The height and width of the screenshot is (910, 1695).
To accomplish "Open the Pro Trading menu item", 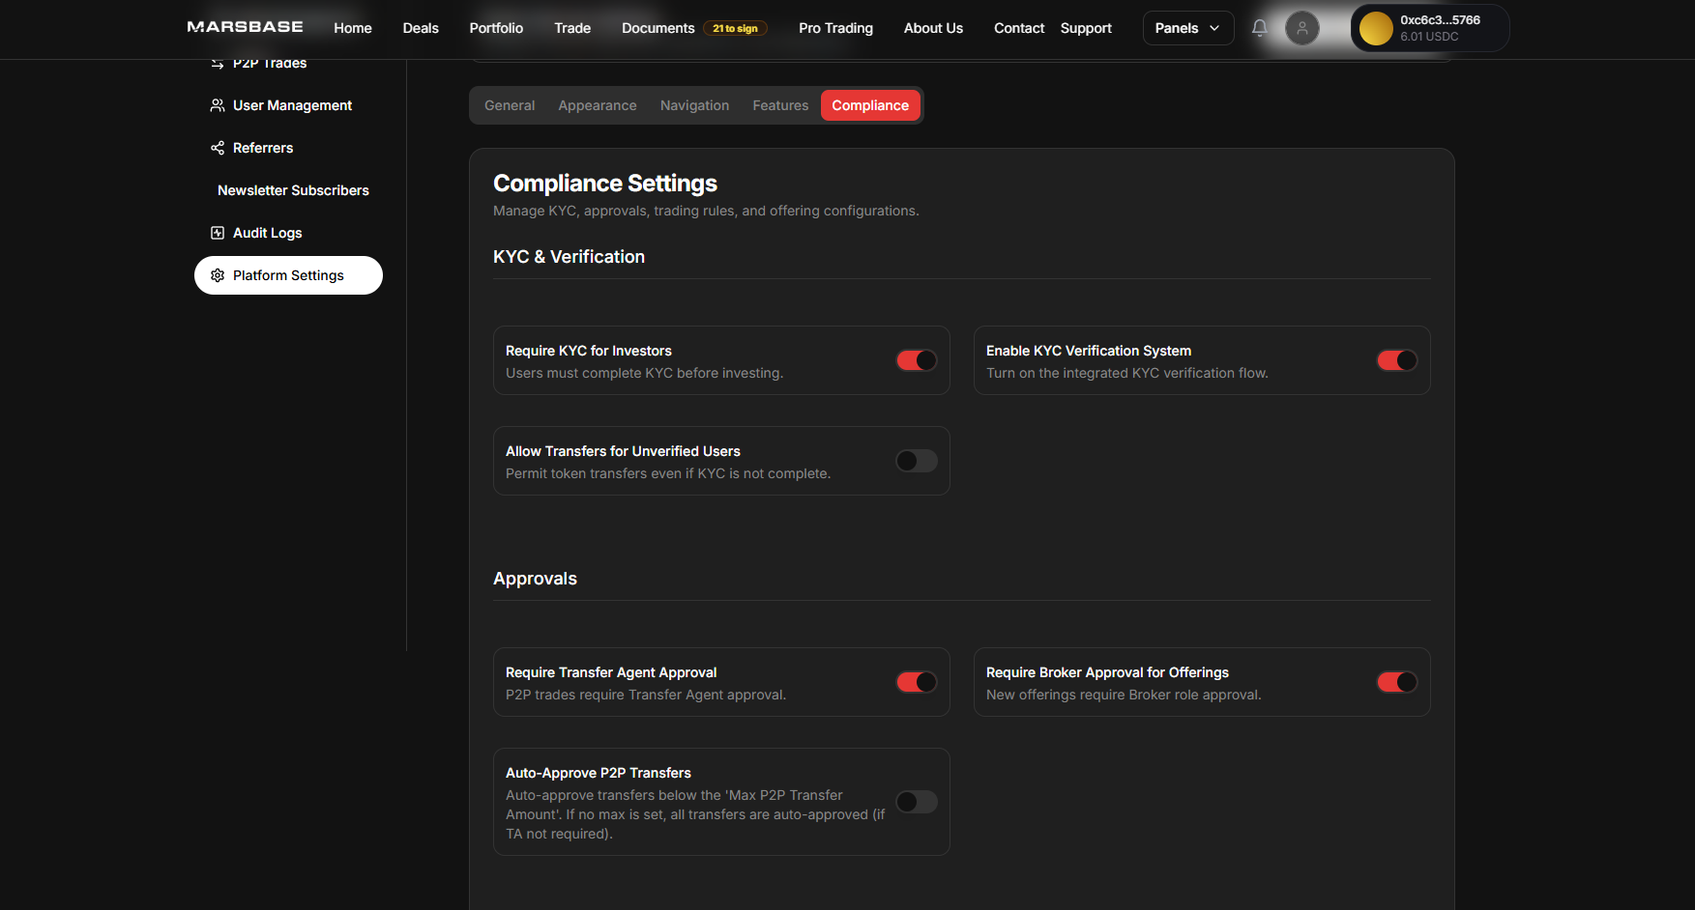I will (835, 28).
